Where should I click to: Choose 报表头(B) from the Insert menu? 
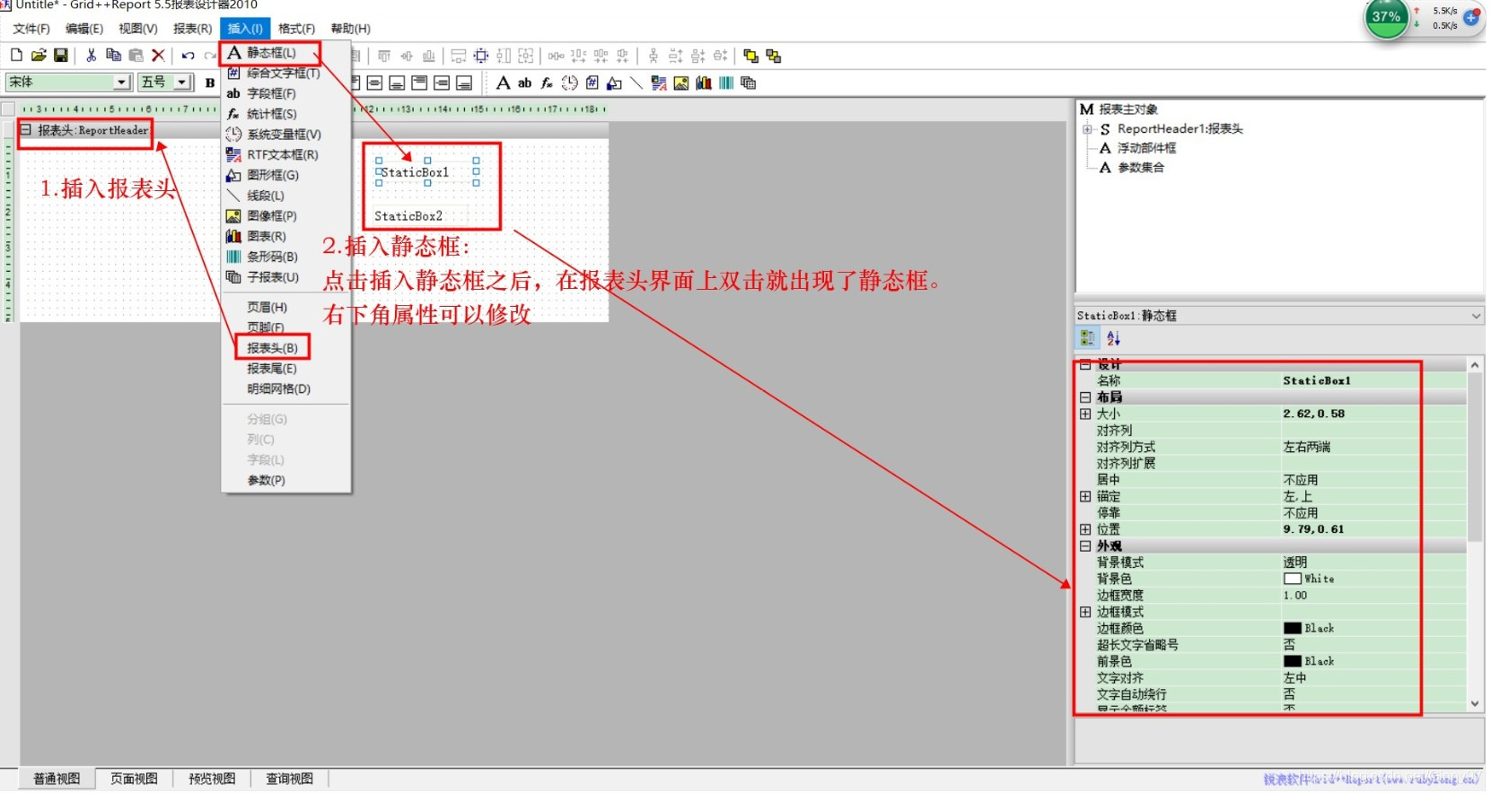point(272,348)
